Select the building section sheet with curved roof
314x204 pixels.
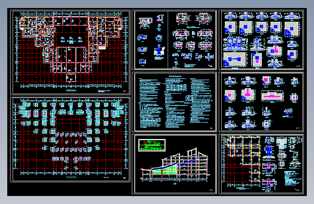(x=175, y=164)
